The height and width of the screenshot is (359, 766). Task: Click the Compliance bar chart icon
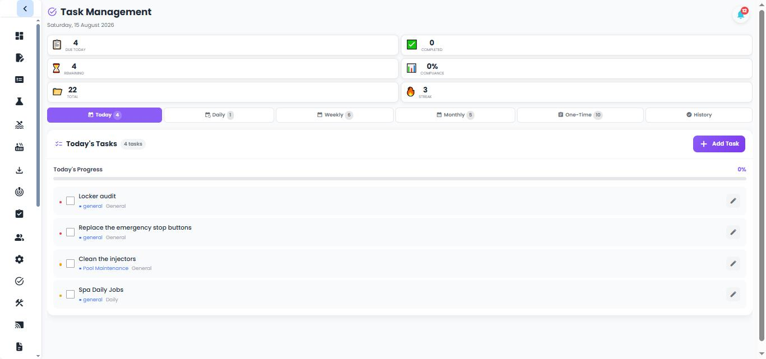[412, 68]
